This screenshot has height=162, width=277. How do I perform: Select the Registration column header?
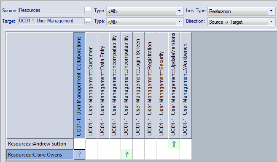[x=151, y=85]
